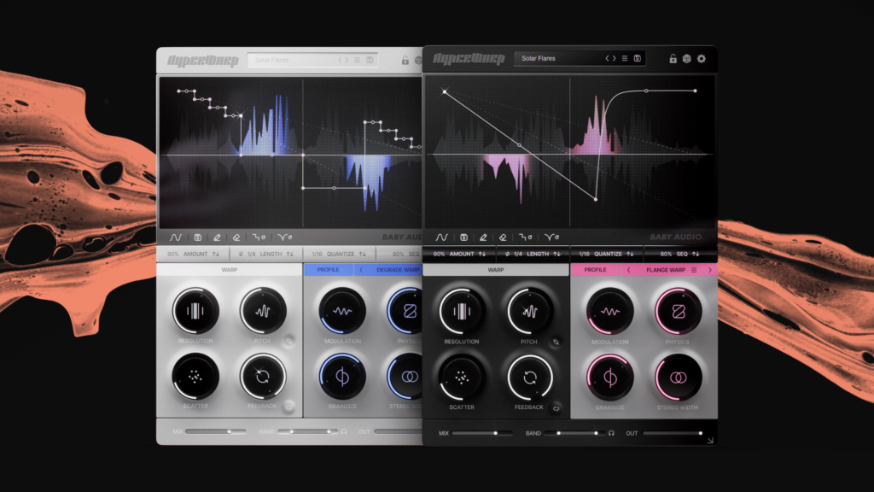Click the save curve icon in dark window toolbar

[x=463, y=237]
